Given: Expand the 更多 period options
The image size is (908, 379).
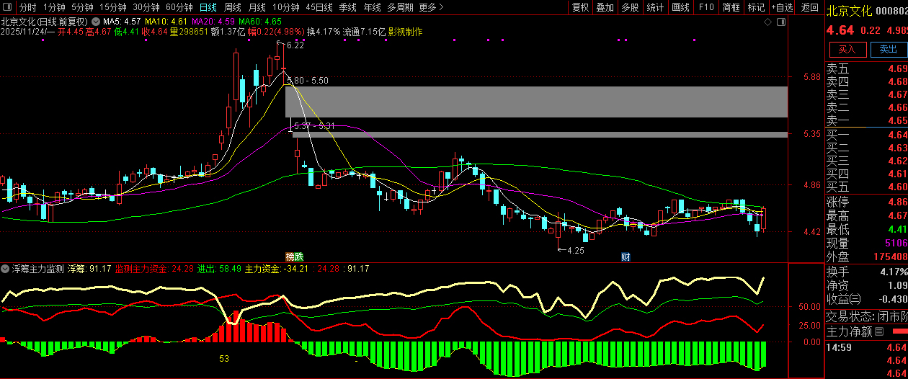Looking at the screenshot, I should (x=430, y=7).
